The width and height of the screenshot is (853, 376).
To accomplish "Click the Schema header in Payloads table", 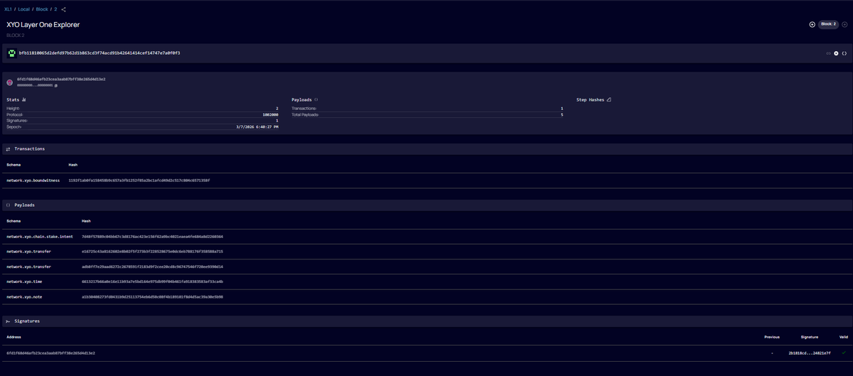I will click(x=14, y=220).
